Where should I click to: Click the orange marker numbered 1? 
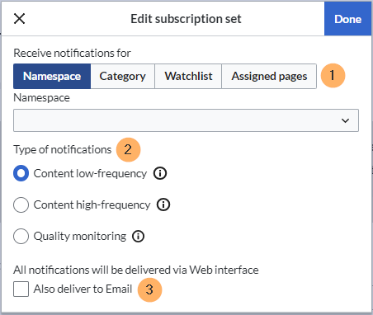click(333, 76)
